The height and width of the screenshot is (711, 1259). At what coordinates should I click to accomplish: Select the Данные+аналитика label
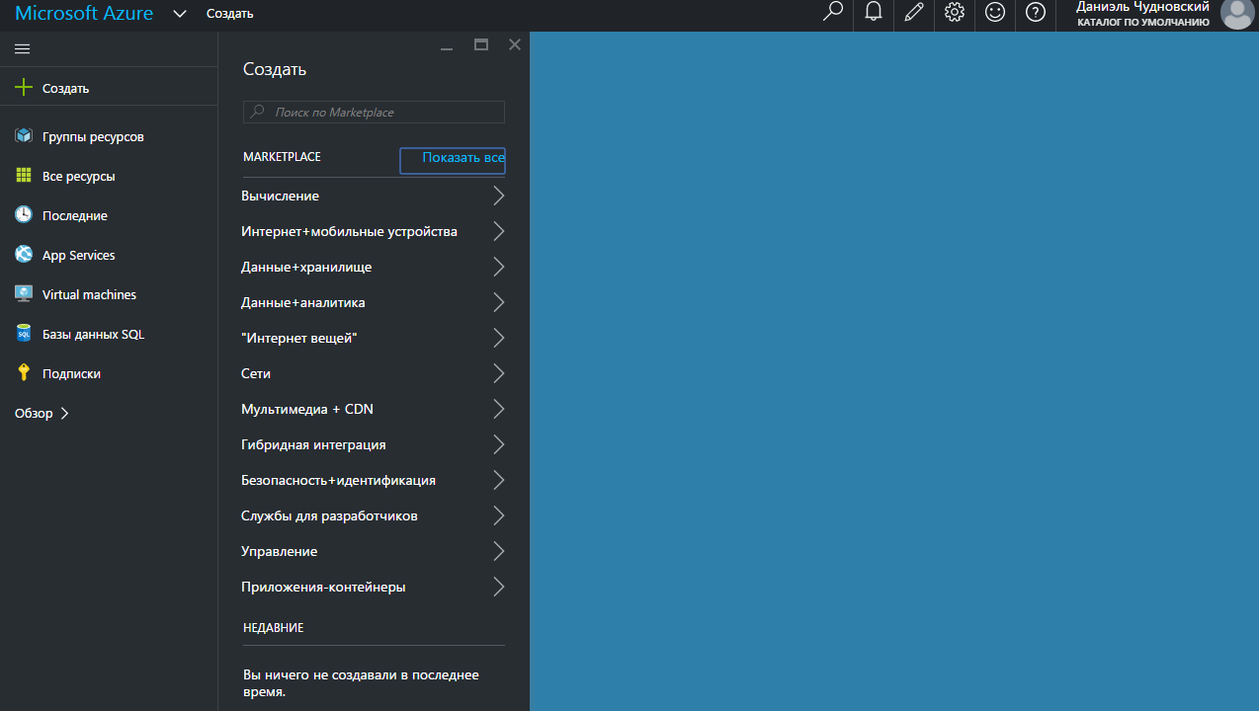303,302
